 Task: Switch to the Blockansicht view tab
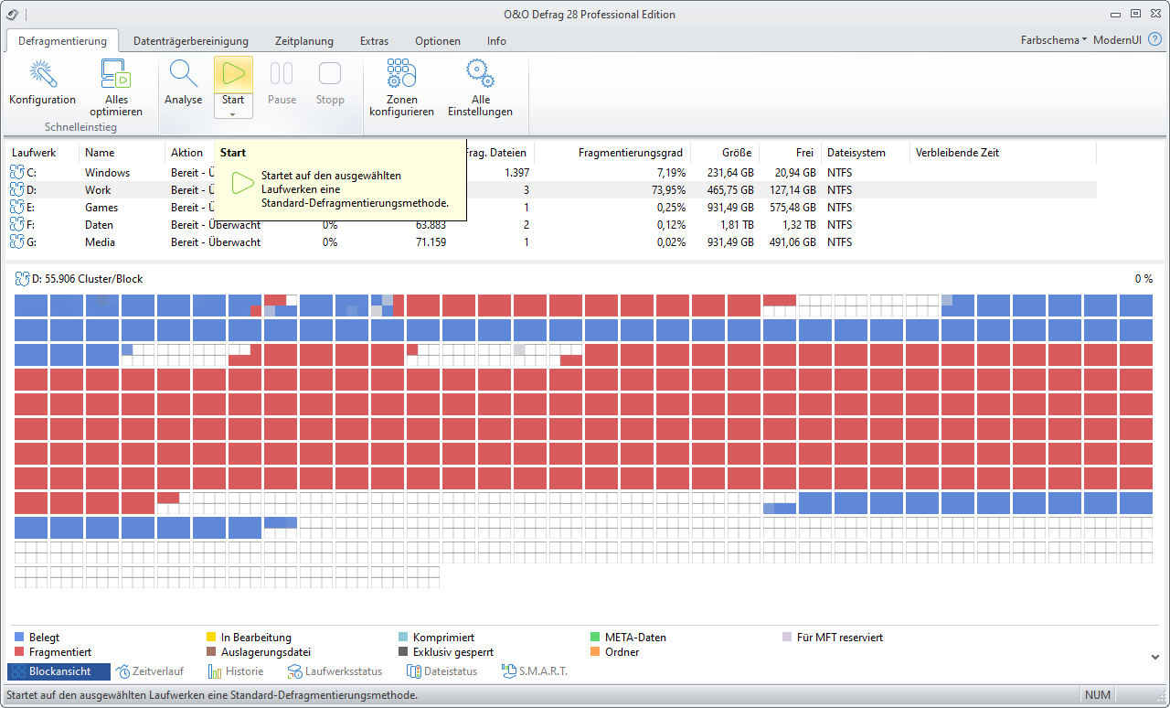coord(58,671)
